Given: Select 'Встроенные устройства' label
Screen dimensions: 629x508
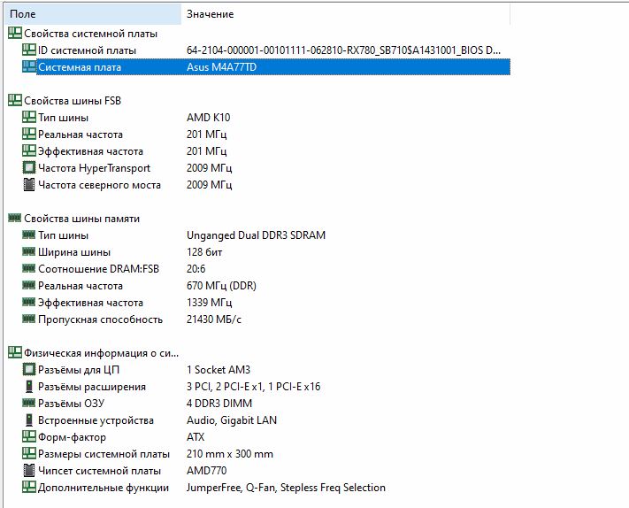Looking at the screenshot, I should (x=96, y=421).
